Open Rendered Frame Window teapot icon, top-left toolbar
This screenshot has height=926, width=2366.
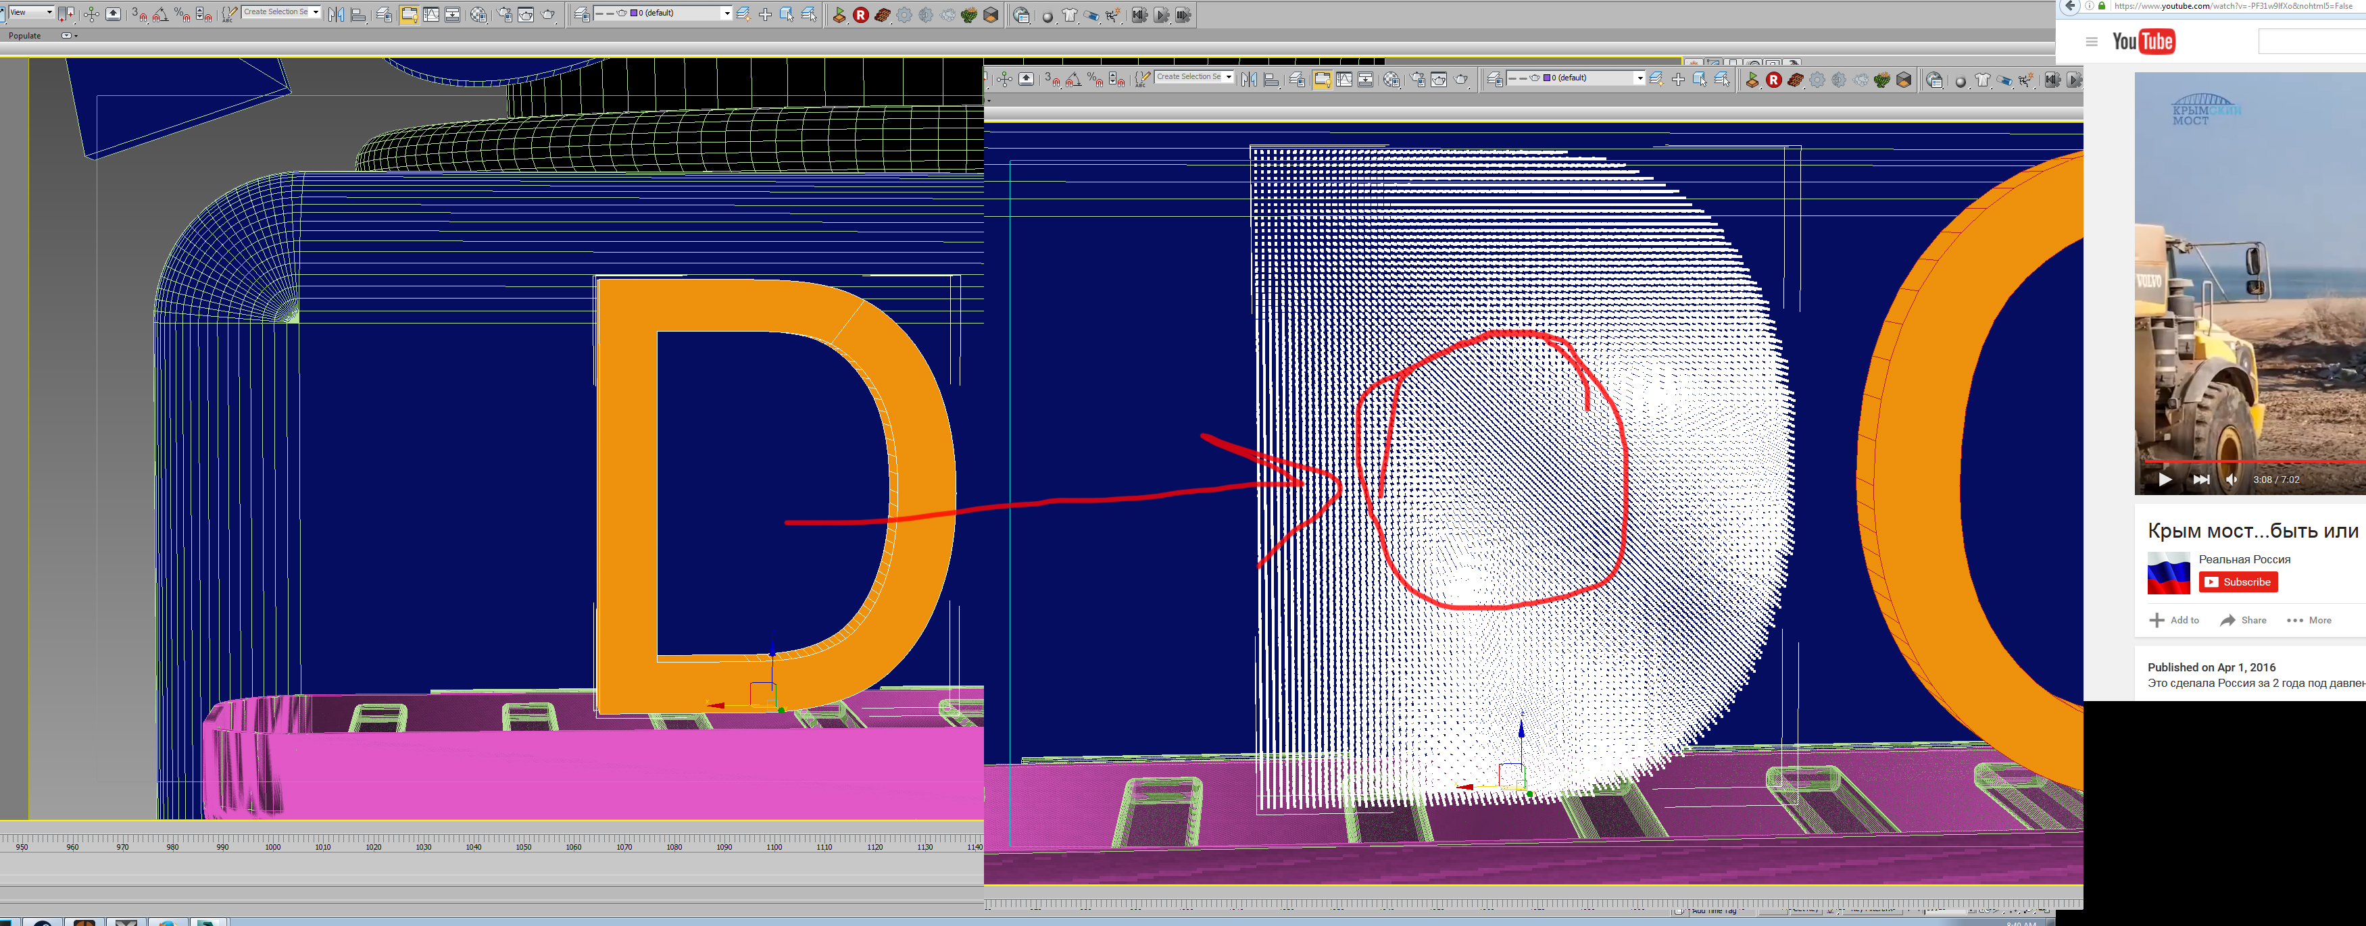(525, 15)
